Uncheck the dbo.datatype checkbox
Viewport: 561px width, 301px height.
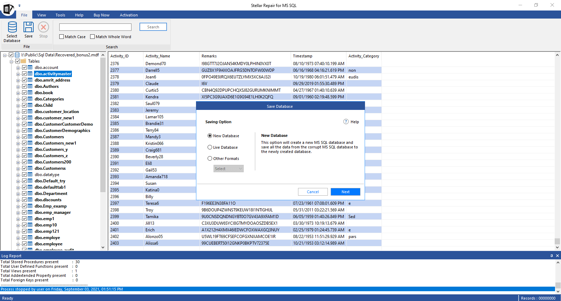[24, 175]
